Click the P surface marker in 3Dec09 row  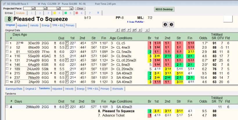[67, 43]
